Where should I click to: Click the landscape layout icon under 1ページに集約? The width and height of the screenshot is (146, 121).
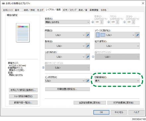pos(103,35)
